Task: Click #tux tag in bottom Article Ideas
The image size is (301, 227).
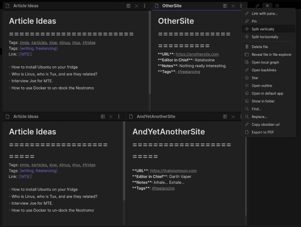Action: [x=76, y=165]
